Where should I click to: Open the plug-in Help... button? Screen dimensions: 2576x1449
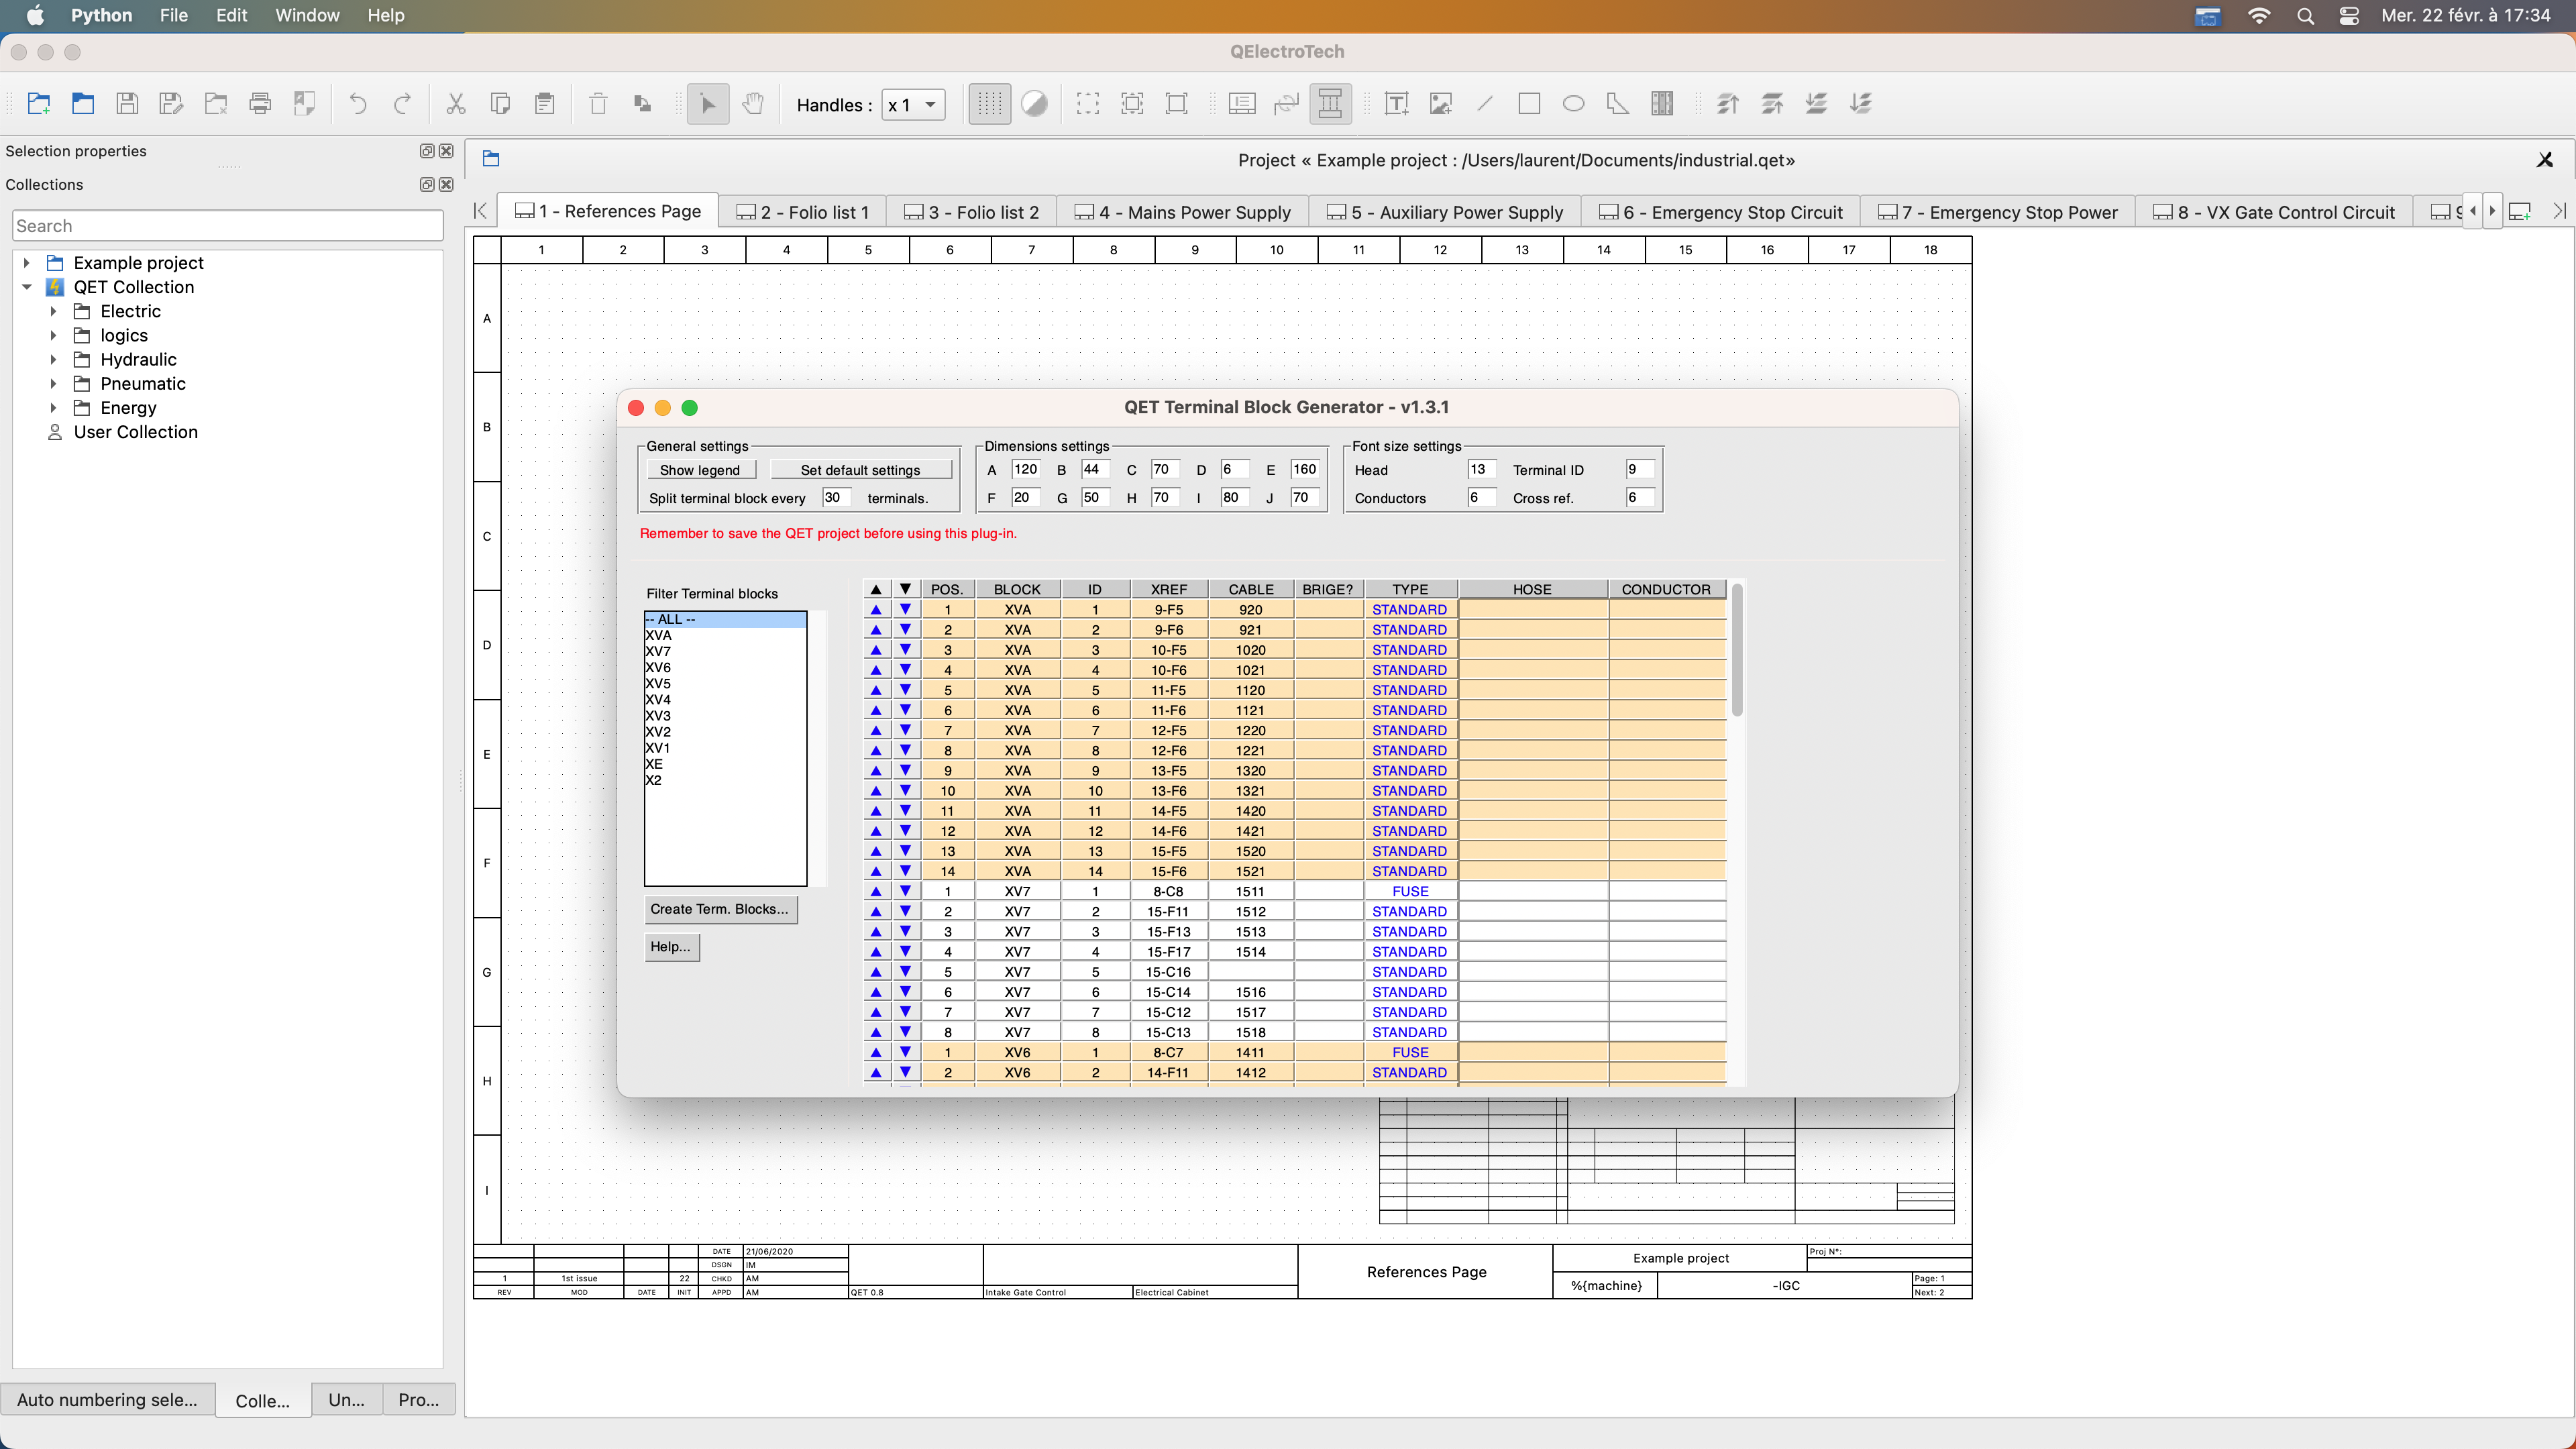point(671,947)
